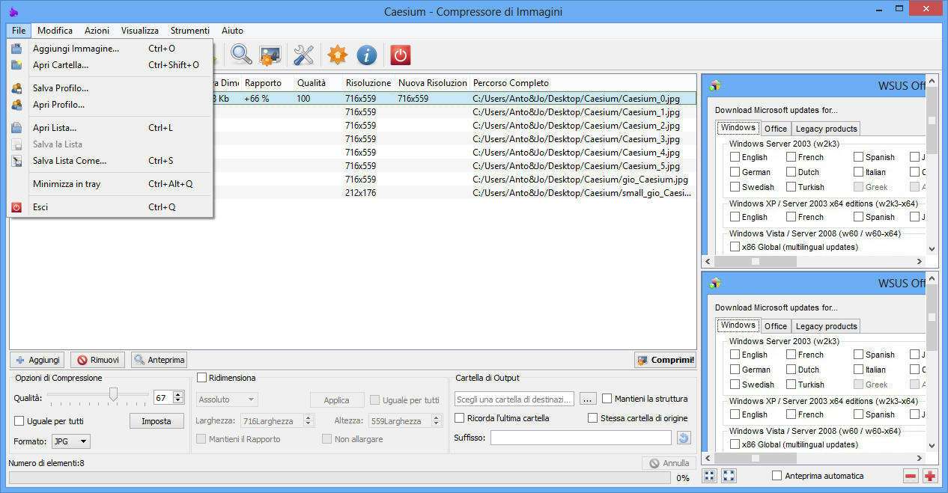The image size is (948, 493).
Task: Select 'Salva Lista Come...' menu entry
Action: [x=69, y=161]
